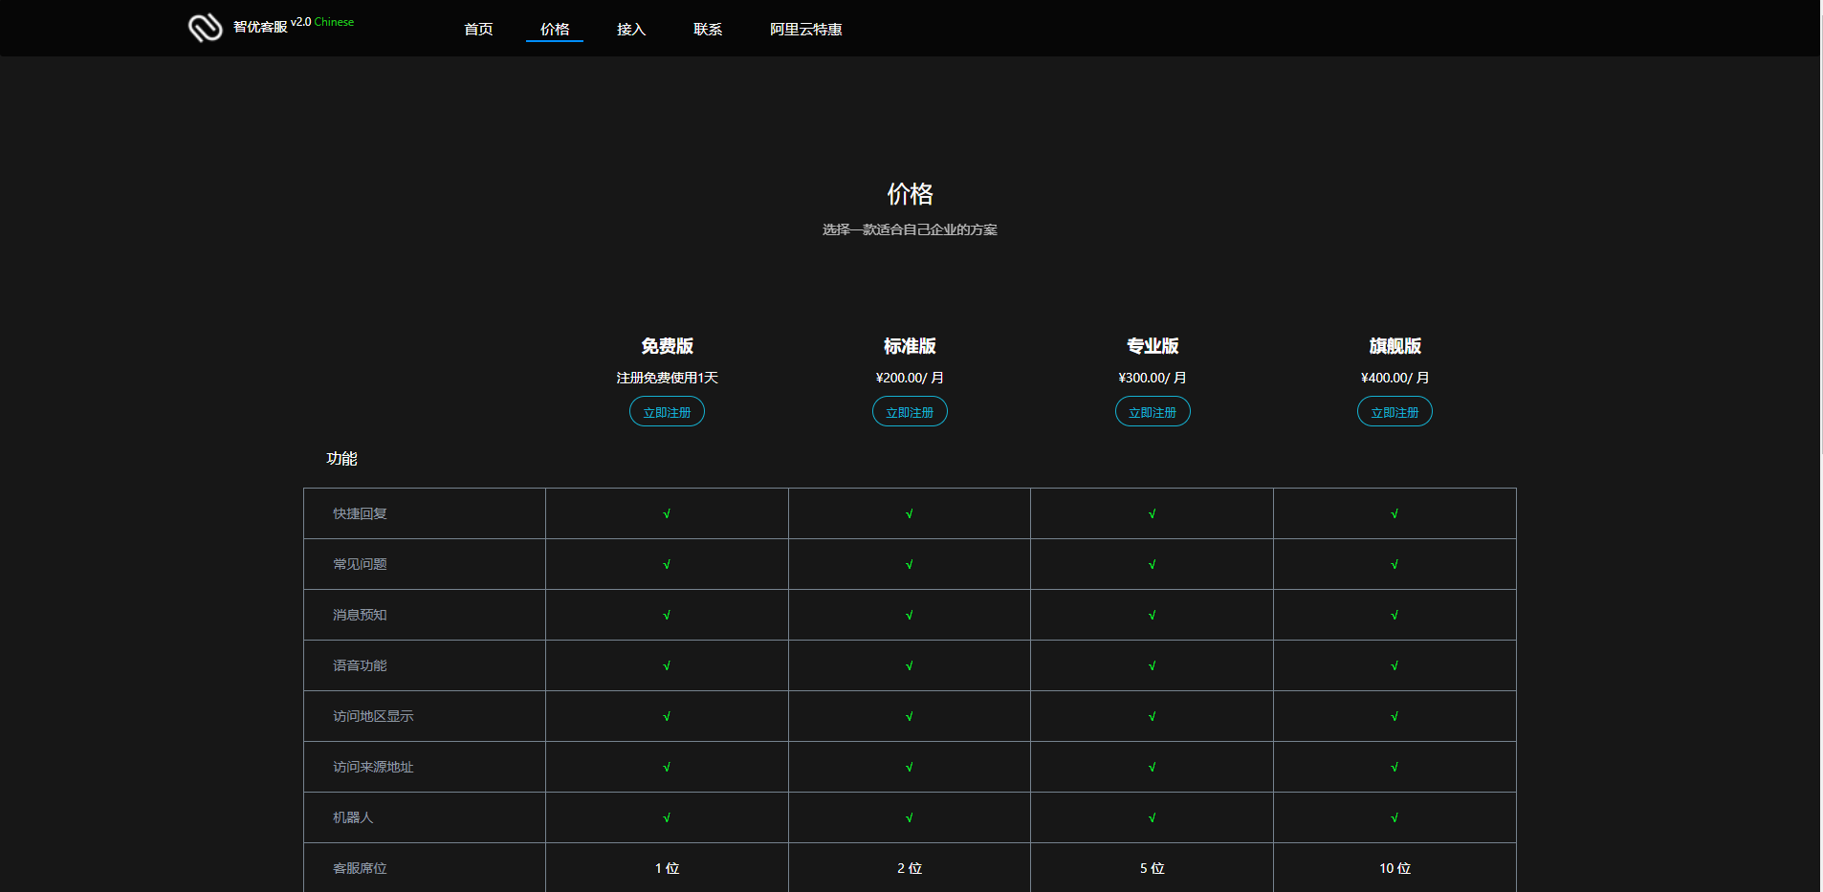Click 免费版 checkmark in 消息预知 row
Viewport: 1823px width, 892px height.
coord(667,615)
